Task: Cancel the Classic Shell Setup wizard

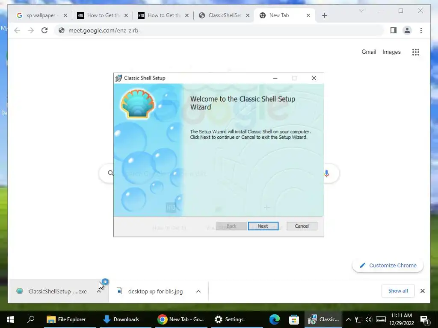Action: click(302, 226)
